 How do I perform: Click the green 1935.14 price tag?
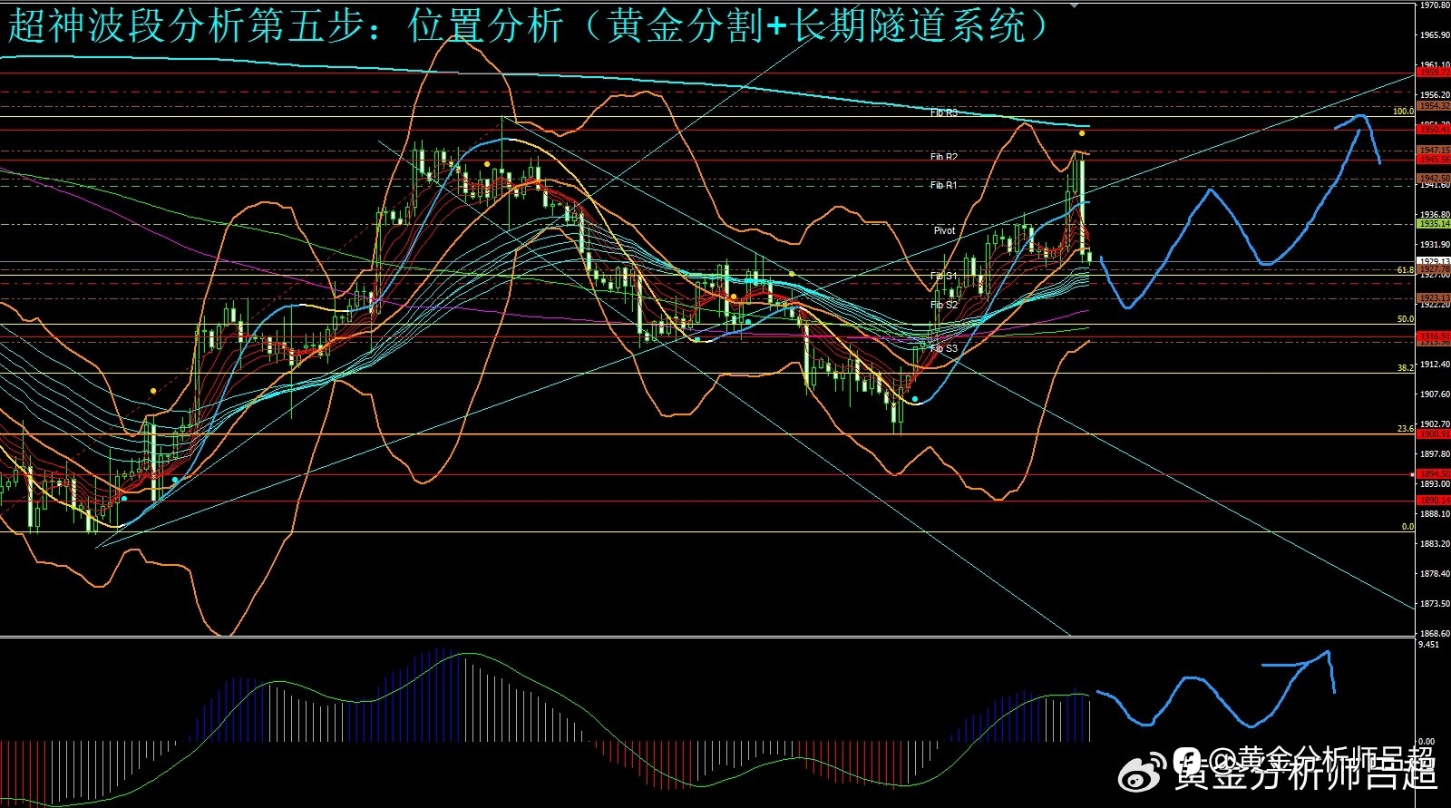pyautogui.click(x=1434, y=223)
